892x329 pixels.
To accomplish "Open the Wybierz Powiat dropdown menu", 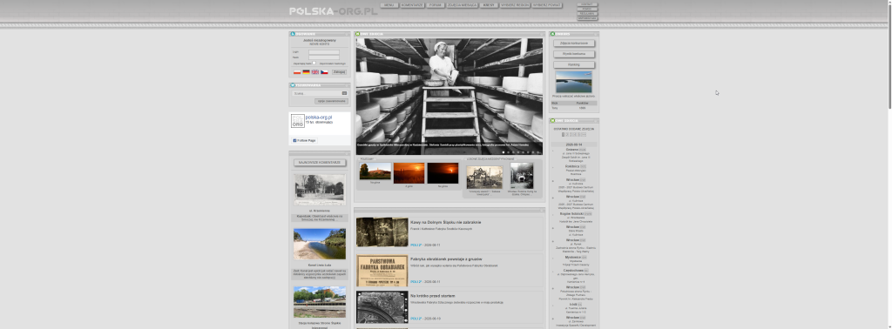I will tap(547, 5).
